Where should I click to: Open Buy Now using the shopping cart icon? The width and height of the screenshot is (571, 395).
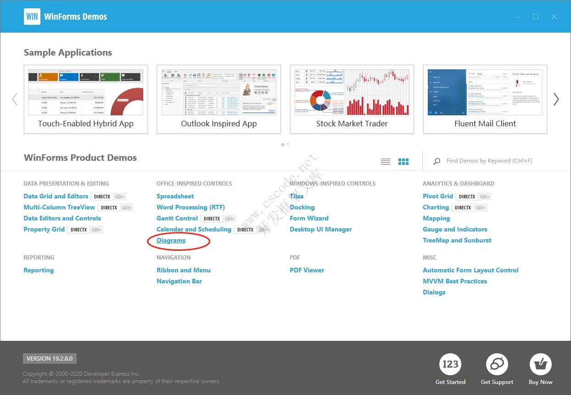pos(541,363)
